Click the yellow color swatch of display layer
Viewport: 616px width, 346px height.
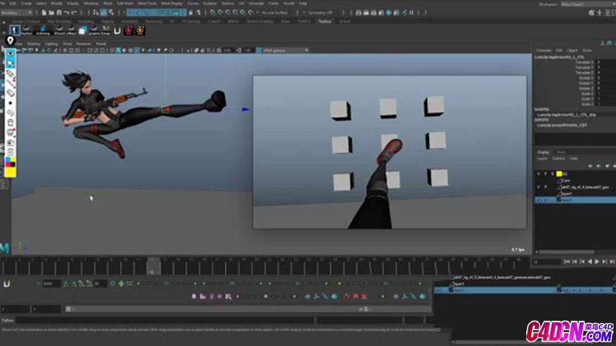tap(559, 174)
